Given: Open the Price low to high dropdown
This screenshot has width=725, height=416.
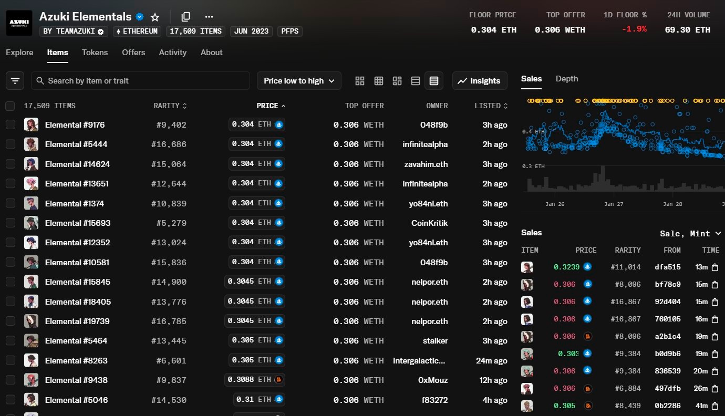Looking at the screenshot, I should 299,81.
